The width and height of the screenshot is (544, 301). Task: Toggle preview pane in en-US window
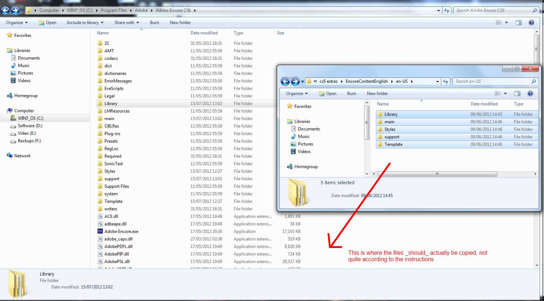pyautogui.click(x=517, y=94)
